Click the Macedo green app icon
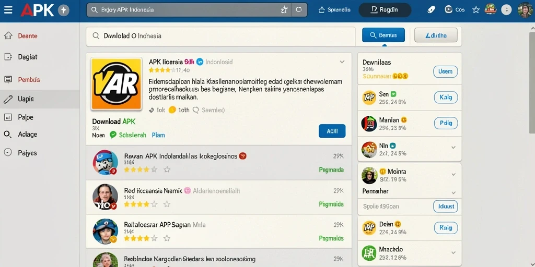Image resolution: width=535 pixels, height=267 pixels. 369,253
